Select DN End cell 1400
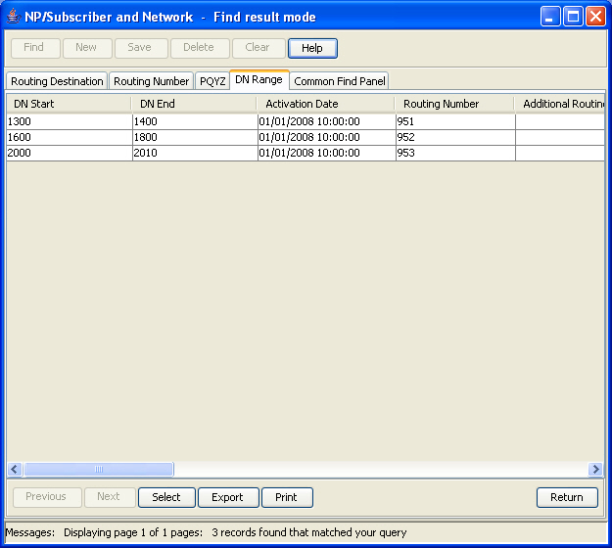Screen dimensions: 612x548 pos(195,121)
